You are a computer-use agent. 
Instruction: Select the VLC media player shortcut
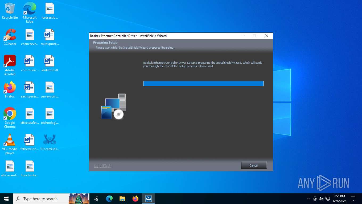10,144
